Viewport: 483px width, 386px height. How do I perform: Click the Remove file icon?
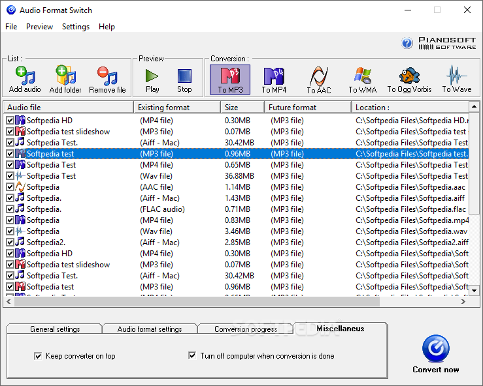107,76
